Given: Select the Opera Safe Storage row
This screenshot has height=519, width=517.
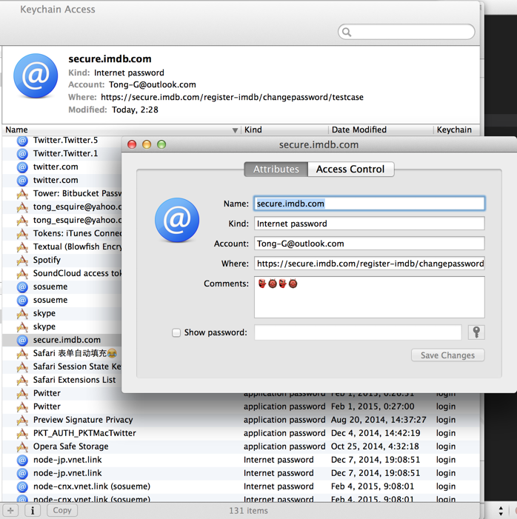Looking at the screenshot, I should click(x=241, y=446).
